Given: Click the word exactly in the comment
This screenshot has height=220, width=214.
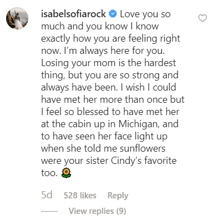Looking at the screenshot, I should pos(55,39).
